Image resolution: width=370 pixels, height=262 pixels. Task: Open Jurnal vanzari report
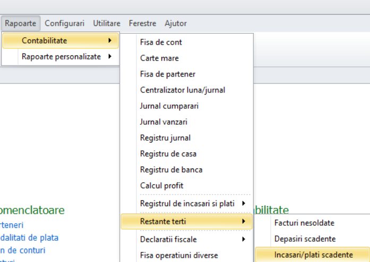[164, 122]
